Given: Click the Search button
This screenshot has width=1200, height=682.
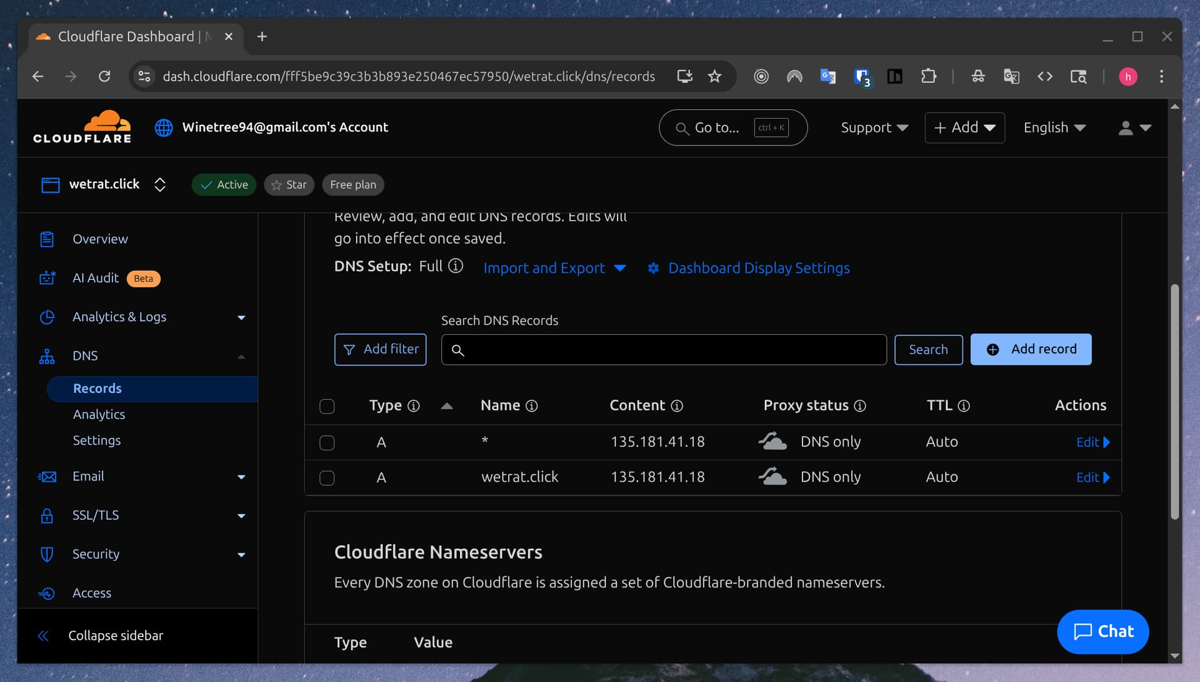Looking at the screenshot, I should click(x=928, y=350).
